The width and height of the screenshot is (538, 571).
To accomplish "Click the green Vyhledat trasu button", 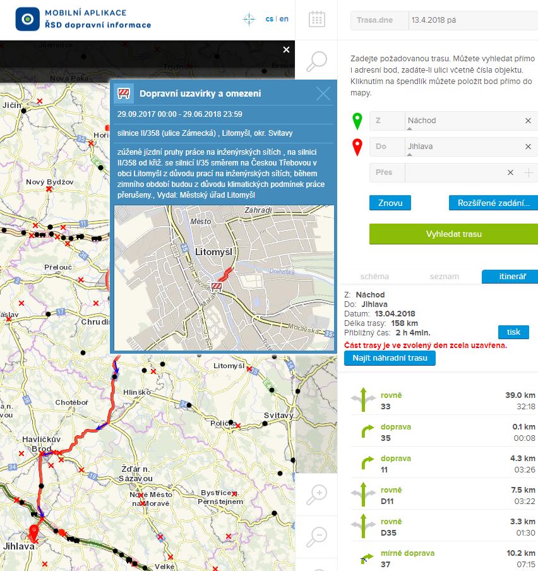I will point(453,234).
